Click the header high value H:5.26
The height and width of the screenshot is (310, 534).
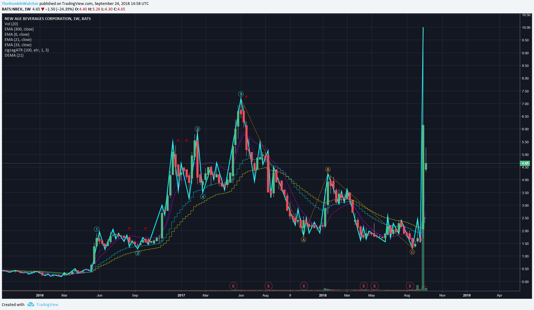pos(94,9)
